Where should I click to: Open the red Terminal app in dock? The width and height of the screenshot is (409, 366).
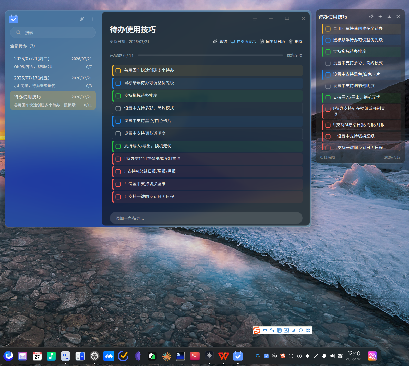point(195,356)
